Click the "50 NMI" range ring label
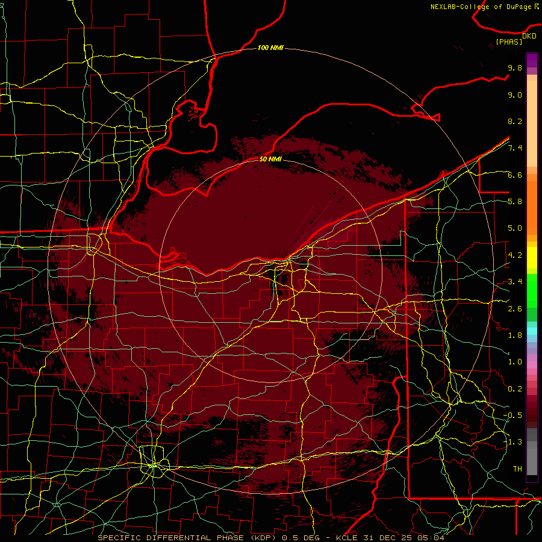 (270, 159)
